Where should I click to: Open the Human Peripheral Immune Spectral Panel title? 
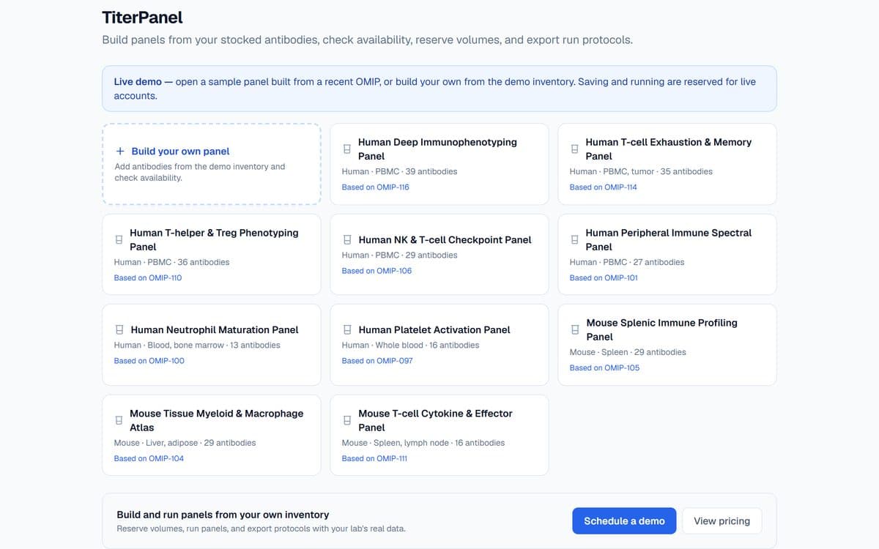click(x=669, y=239)
